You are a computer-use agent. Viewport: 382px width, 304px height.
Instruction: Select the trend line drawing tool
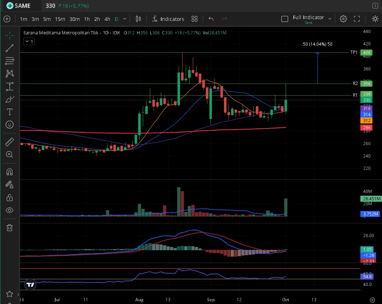point(10,48)
